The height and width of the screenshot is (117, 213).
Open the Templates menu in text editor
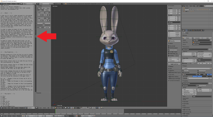(x=22, y=108)
